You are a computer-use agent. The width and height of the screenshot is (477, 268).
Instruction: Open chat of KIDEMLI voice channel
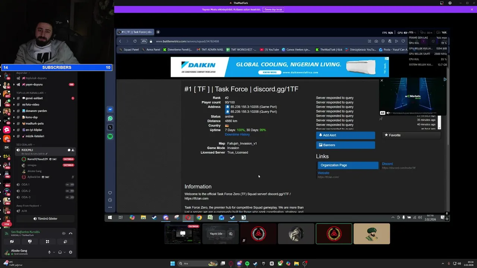[69, 150]
